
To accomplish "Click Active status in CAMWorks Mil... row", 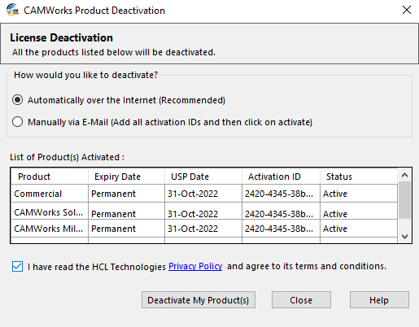I will (359, 229).
